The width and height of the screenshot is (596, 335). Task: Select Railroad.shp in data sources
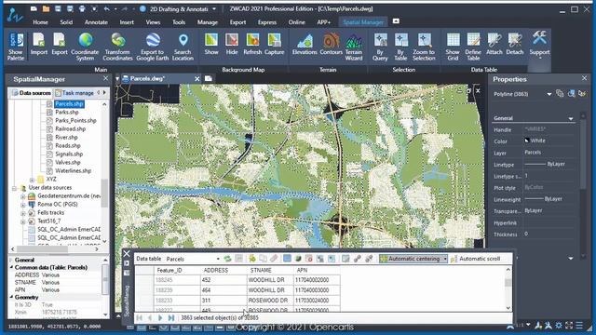click(x=71, y=128)
